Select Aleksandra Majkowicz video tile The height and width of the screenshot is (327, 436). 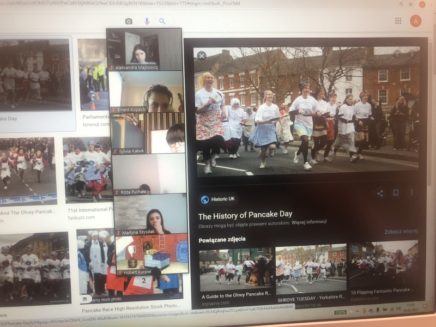click(x=144, y=50)
